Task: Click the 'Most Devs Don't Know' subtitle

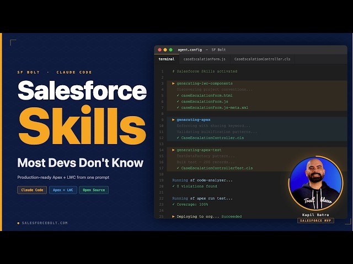Action: click(x=81, y=163)
